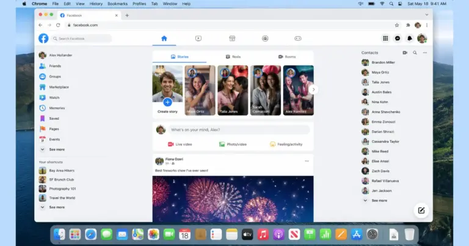Viewport: 469px width, 246px height.
Task: Open Contacts options three-dot menu
Action: 425,52
